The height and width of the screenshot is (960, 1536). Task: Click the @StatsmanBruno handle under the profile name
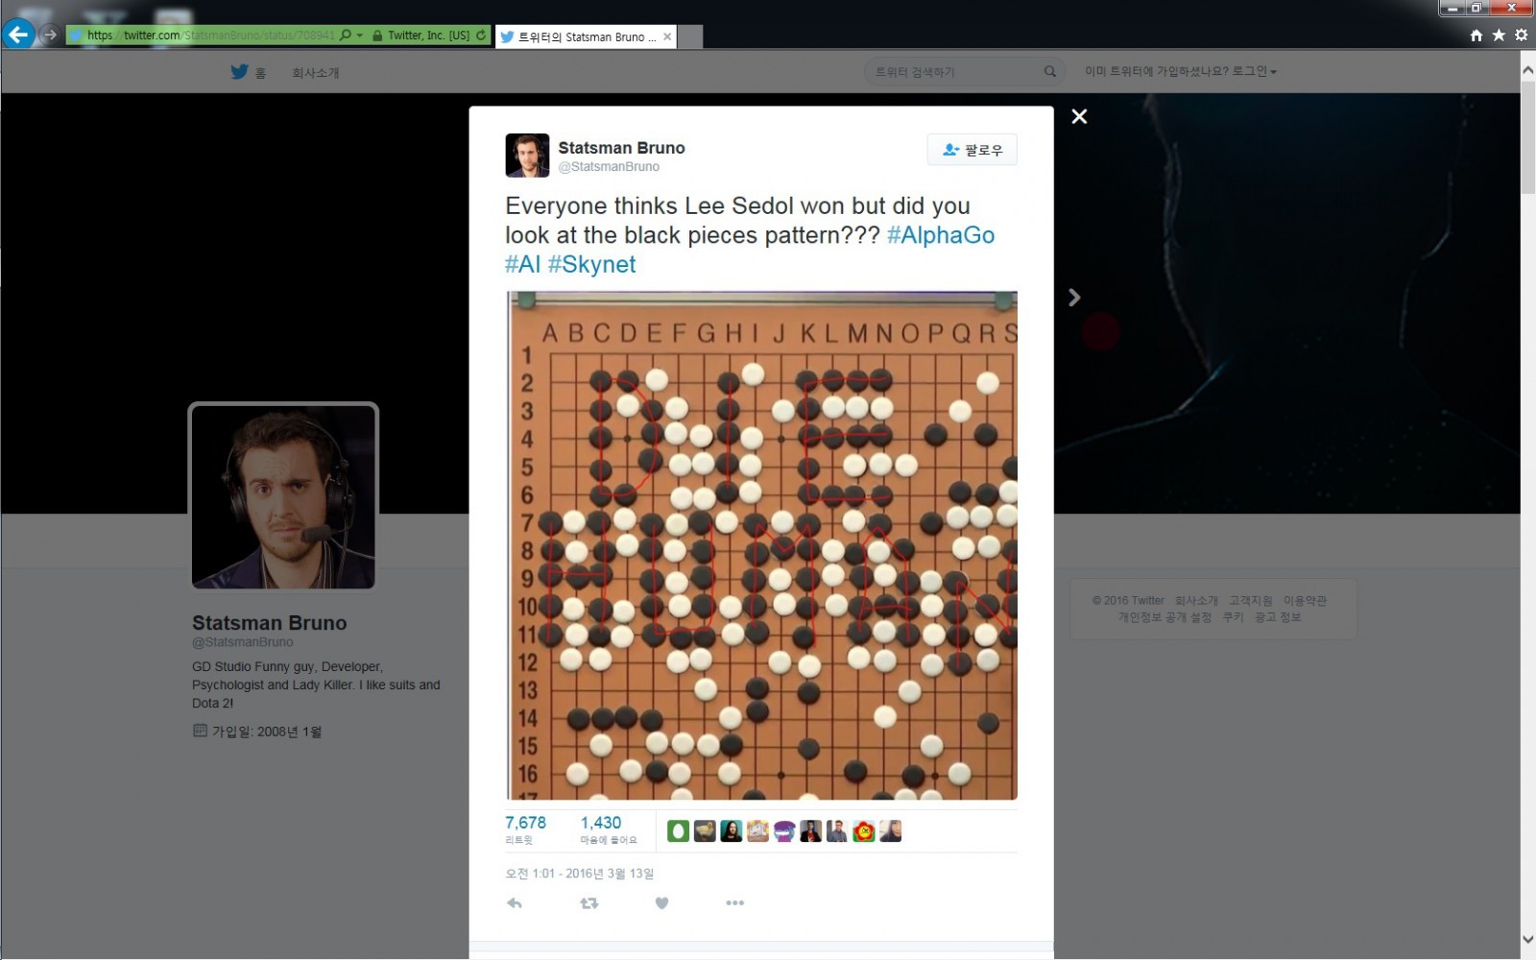(243, 642)
